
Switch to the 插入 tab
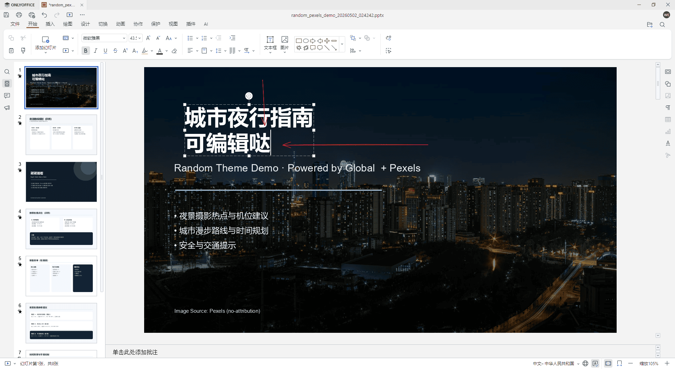coord(50,24)
